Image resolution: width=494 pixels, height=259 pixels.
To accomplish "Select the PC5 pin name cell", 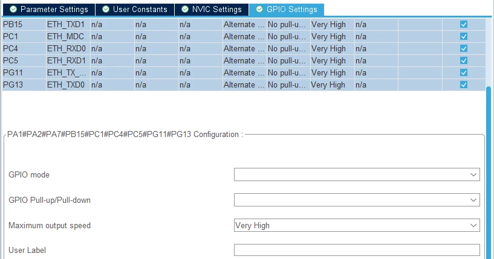I will coord(24,60).
